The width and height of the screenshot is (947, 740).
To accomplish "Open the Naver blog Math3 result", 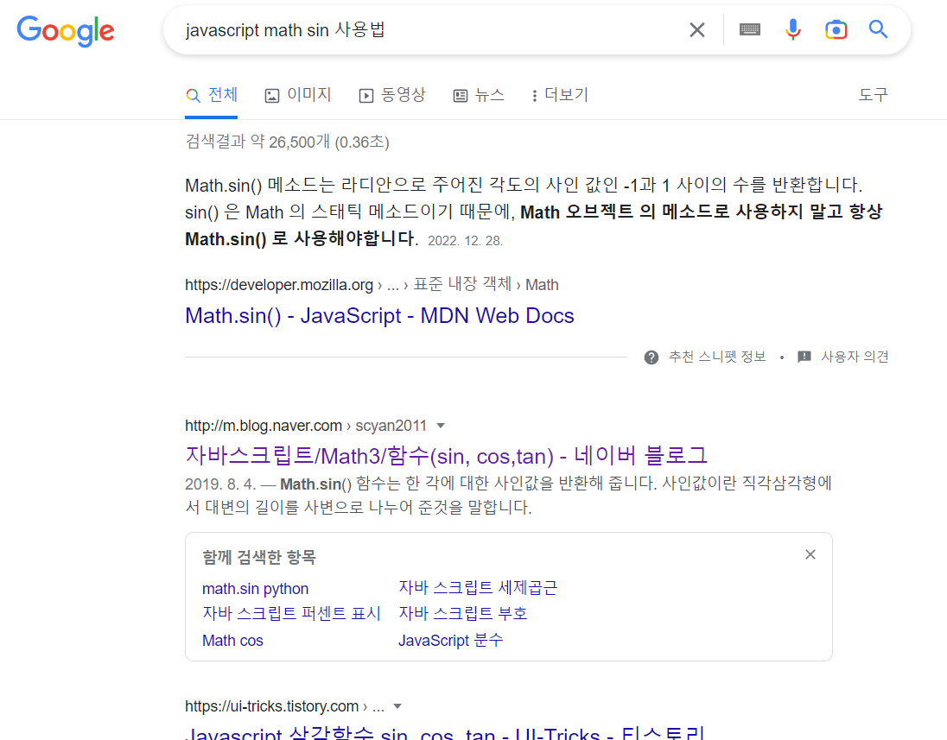I will [x=447, y=456].
